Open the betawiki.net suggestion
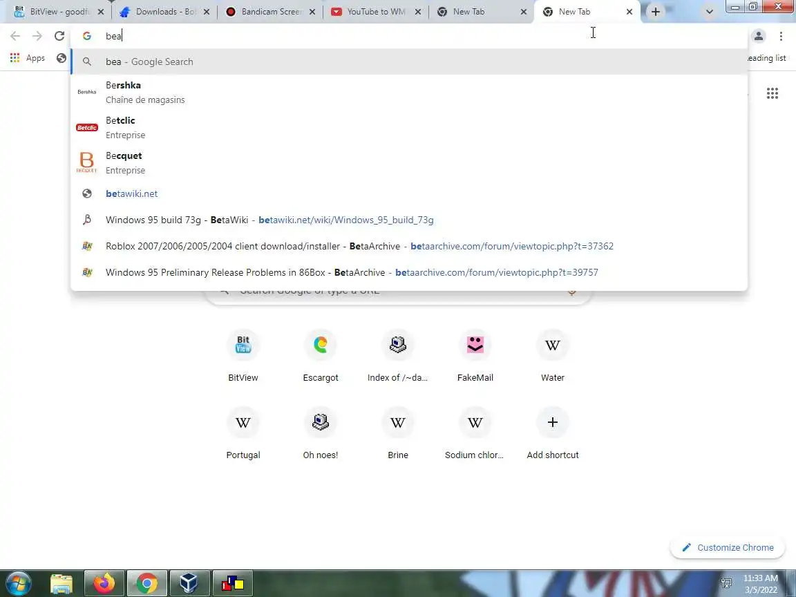796x597 pixels. point(408,193)
